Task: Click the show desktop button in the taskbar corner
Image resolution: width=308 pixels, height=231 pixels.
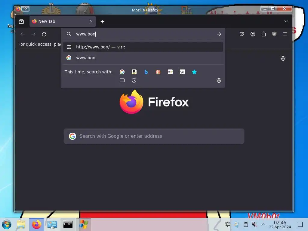Action: (x=300, y=224)
